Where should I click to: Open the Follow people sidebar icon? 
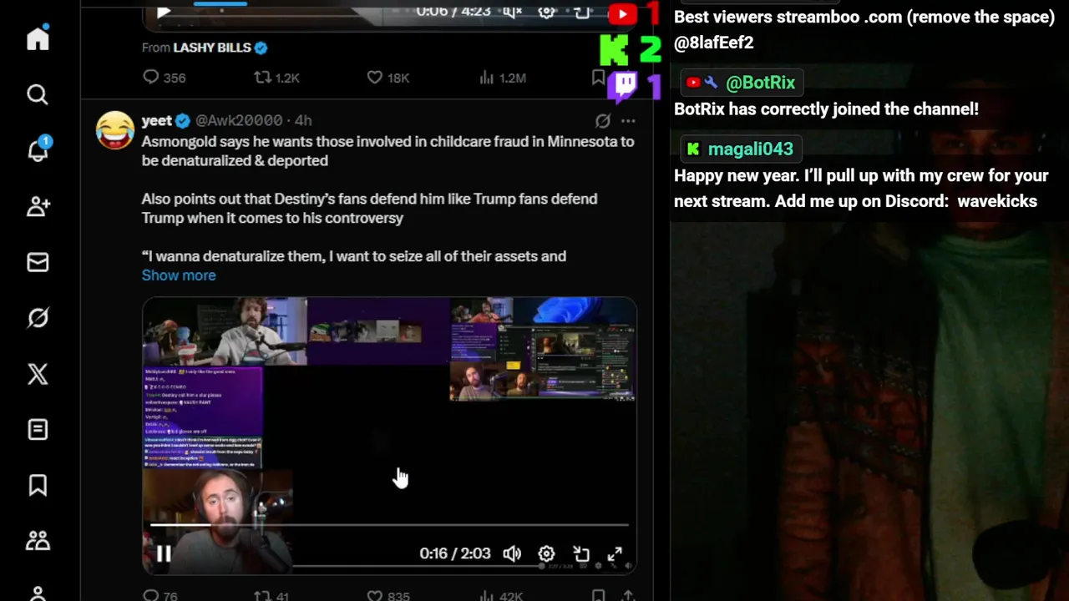tap(38, 206)
